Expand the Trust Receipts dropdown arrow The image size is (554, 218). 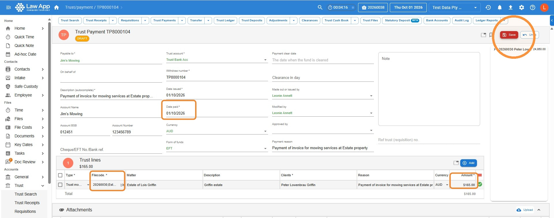[x=113, y=20]
